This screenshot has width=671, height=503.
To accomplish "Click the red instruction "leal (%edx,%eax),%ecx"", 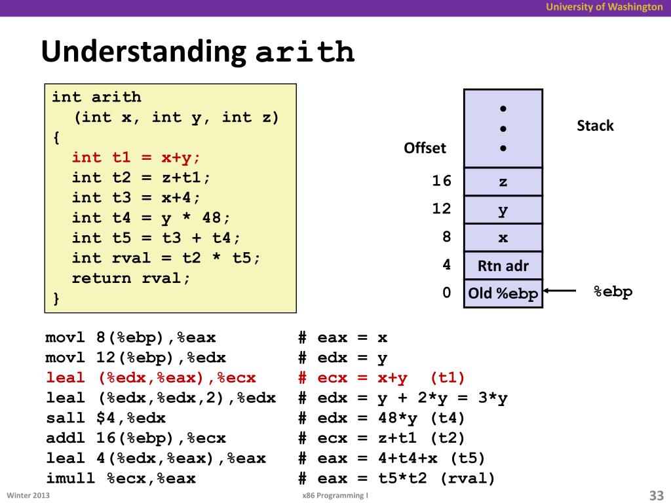I will [151, 378].
